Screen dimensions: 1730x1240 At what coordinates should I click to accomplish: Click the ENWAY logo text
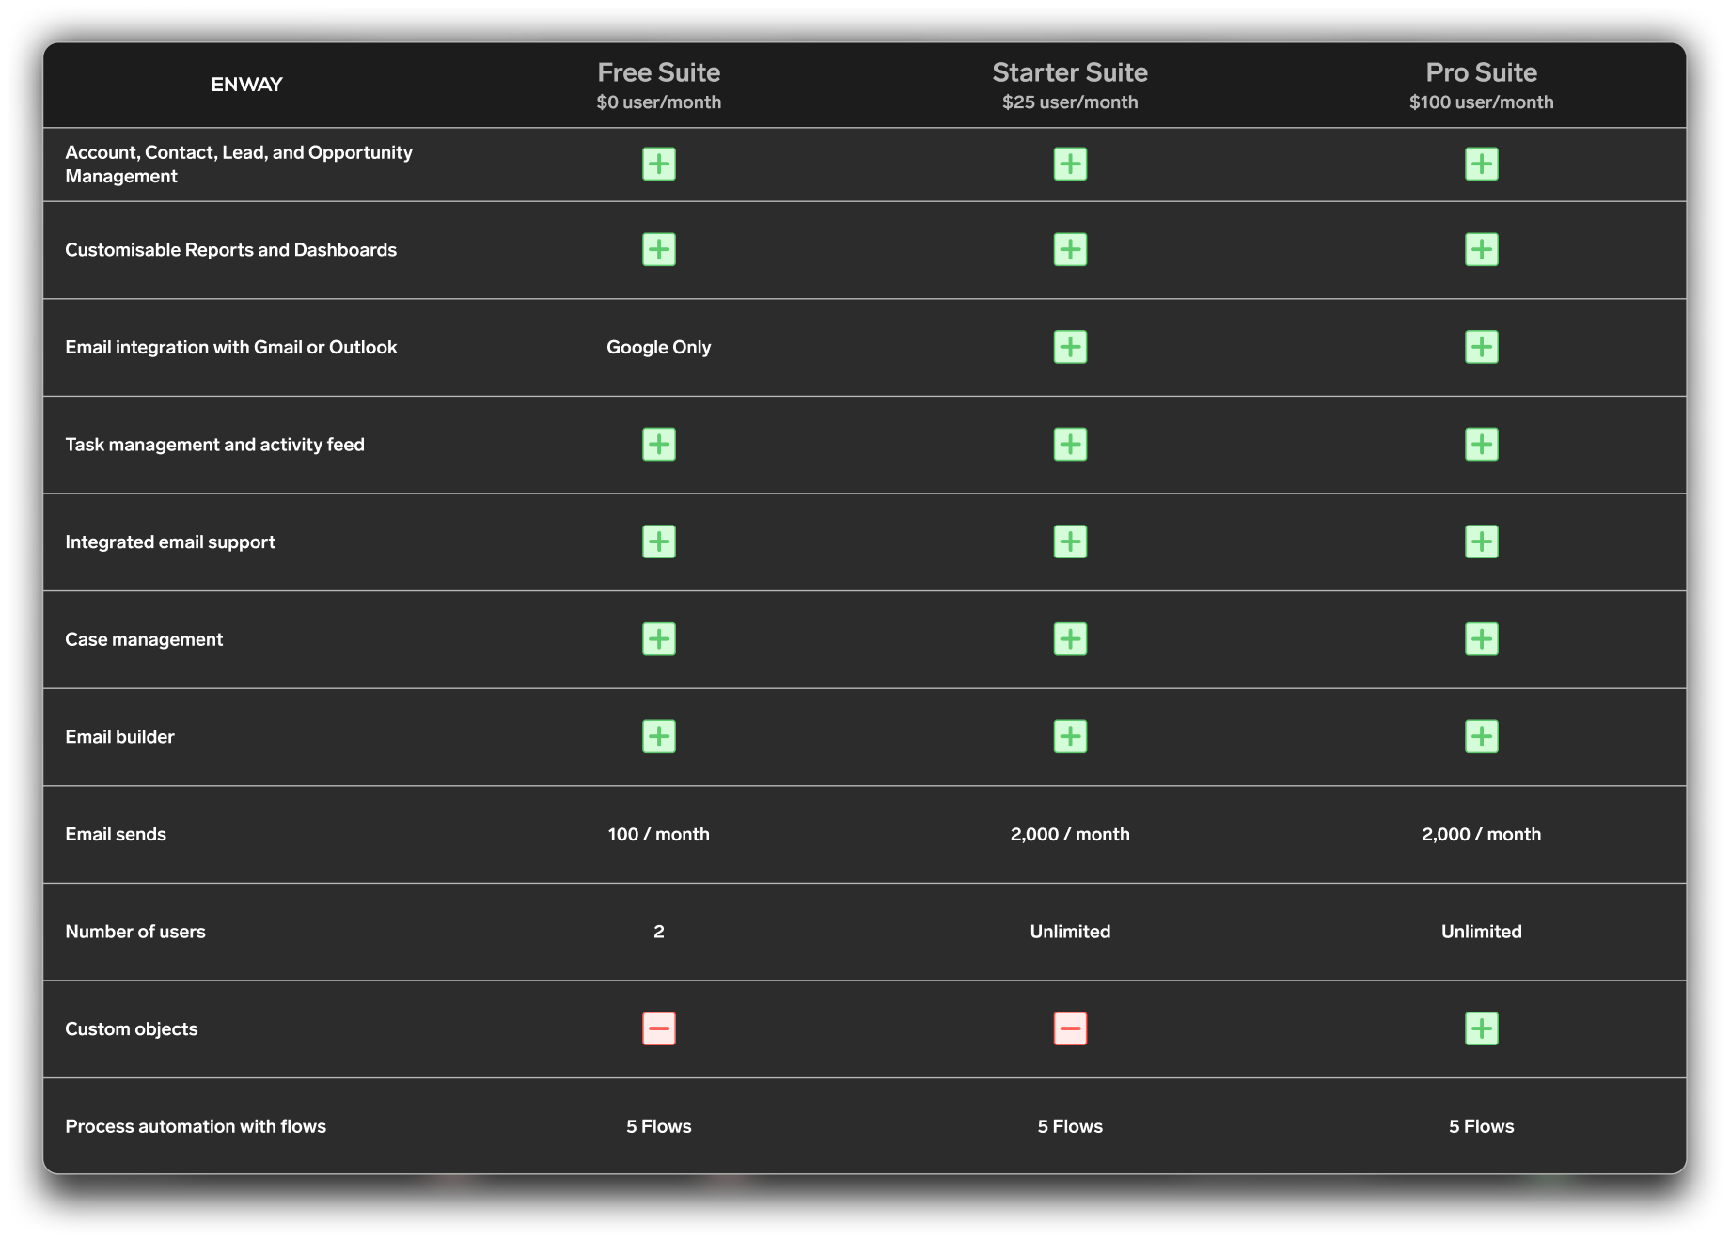pos(247,84)
